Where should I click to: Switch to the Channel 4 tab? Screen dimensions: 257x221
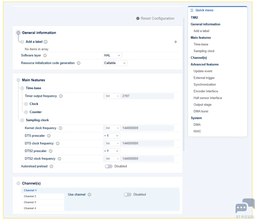(30, 208)
